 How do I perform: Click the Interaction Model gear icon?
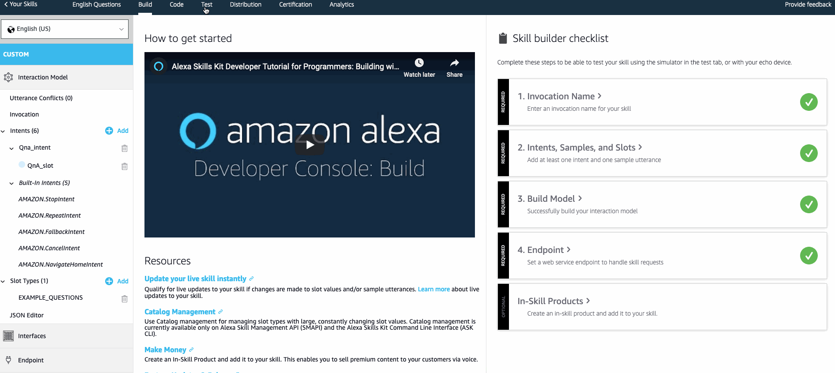[8, 77]
